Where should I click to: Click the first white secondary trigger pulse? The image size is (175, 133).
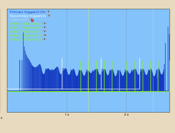62,74
